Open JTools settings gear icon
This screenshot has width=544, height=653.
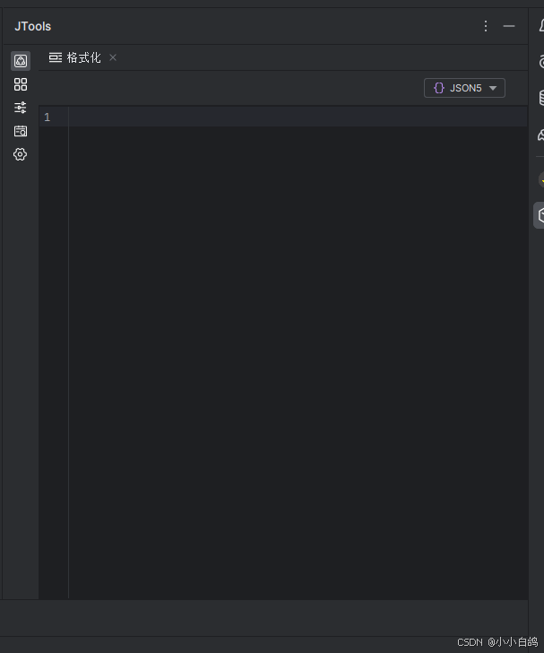point(21,154)
